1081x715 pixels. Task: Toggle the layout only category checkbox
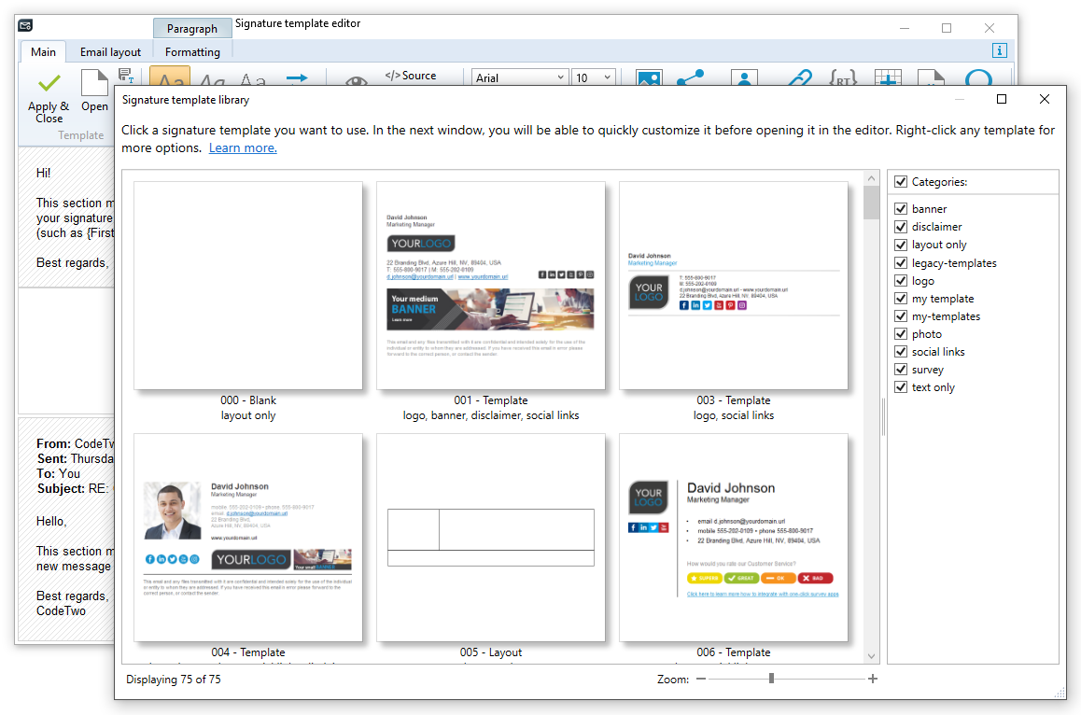click(x=901, y=244)
